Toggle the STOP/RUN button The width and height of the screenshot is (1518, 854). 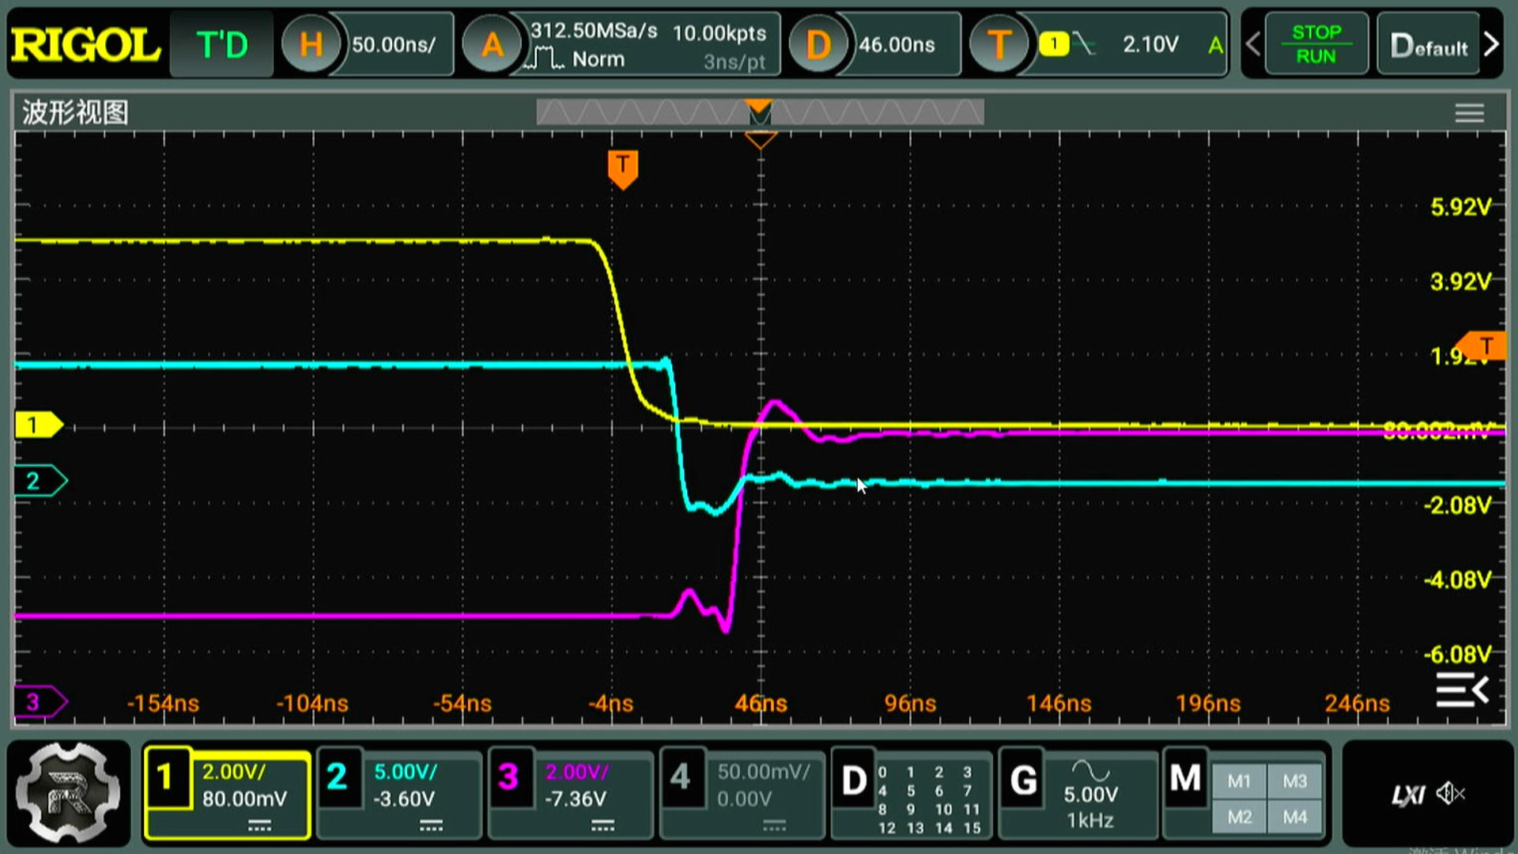coord(1316,44)
